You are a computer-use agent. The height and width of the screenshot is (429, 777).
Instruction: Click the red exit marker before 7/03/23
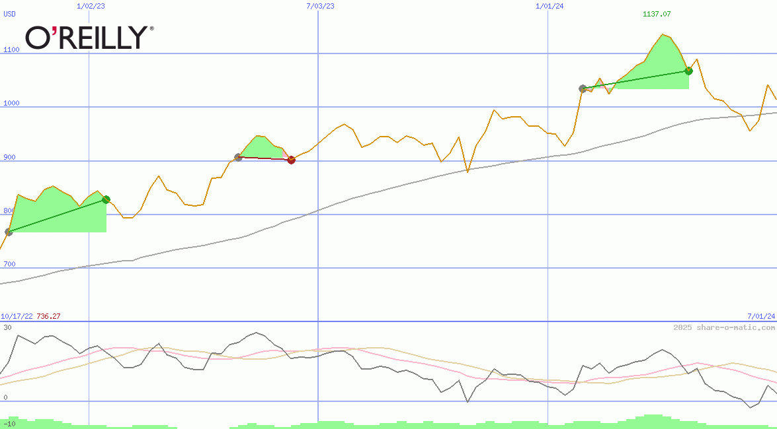point(291,160)
